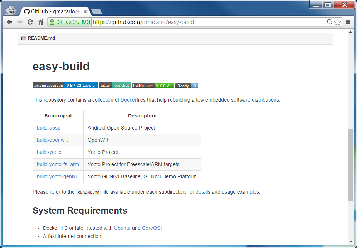Screen dimensions: 357x248
Task: Click the easy-build heading
Action: (x=61, y=66)
